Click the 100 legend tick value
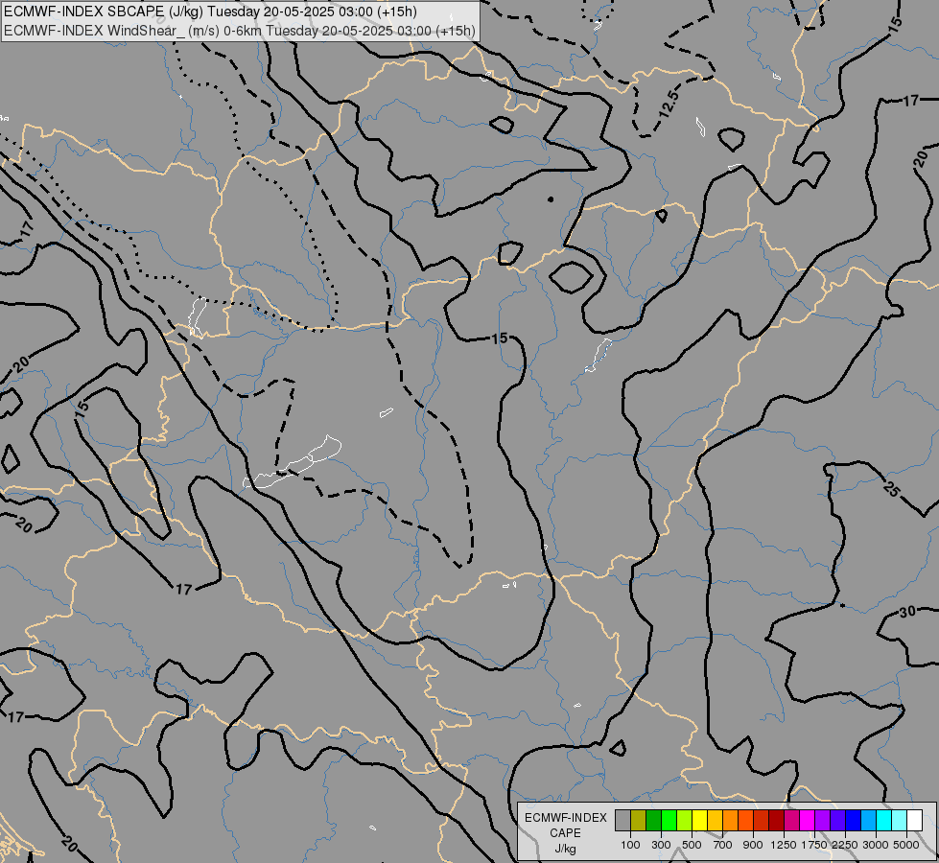939x863 pixels. [630, 845]
